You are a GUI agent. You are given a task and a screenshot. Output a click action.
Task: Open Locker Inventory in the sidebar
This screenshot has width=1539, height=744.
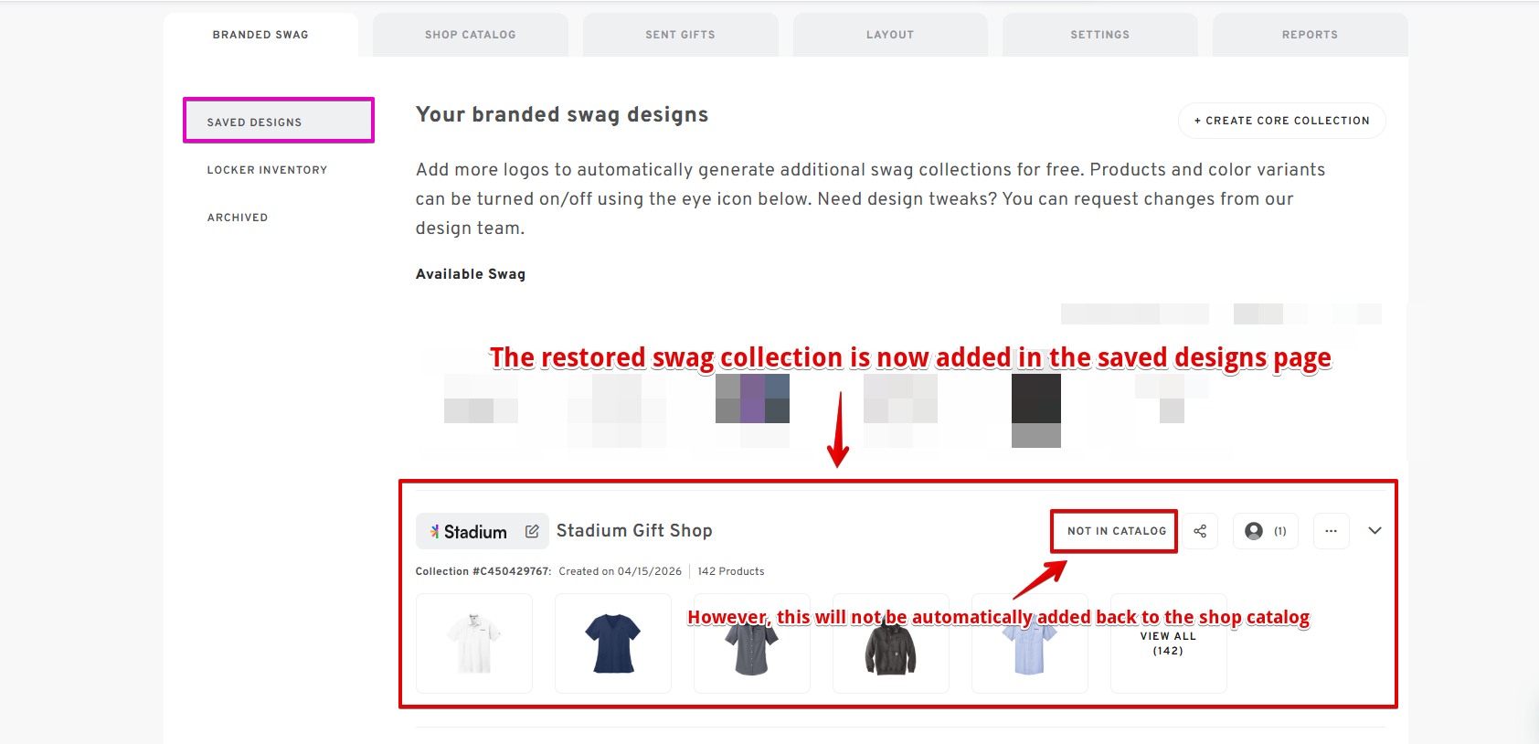click(x=267, y=170)
